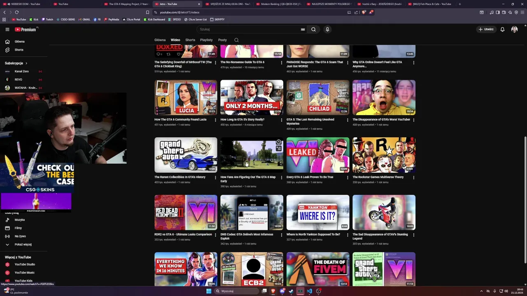The width and height of the screenshot is (527, 296).
Task: Open the GTA 5 CHILIAD mysteries thumbnail
Action: [x=318, y=97]
